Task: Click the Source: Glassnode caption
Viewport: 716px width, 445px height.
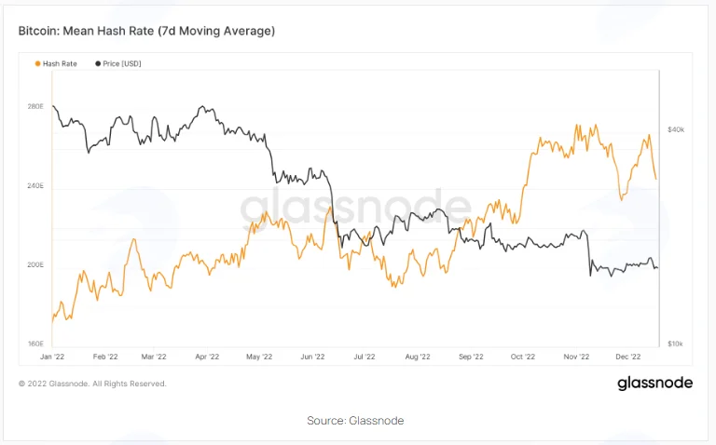Action: tap(355, 421)
